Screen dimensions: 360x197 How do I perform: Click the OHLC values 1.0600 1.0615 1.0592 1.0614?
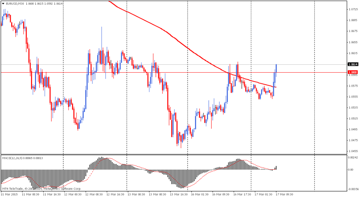click(x=44, y=4)
